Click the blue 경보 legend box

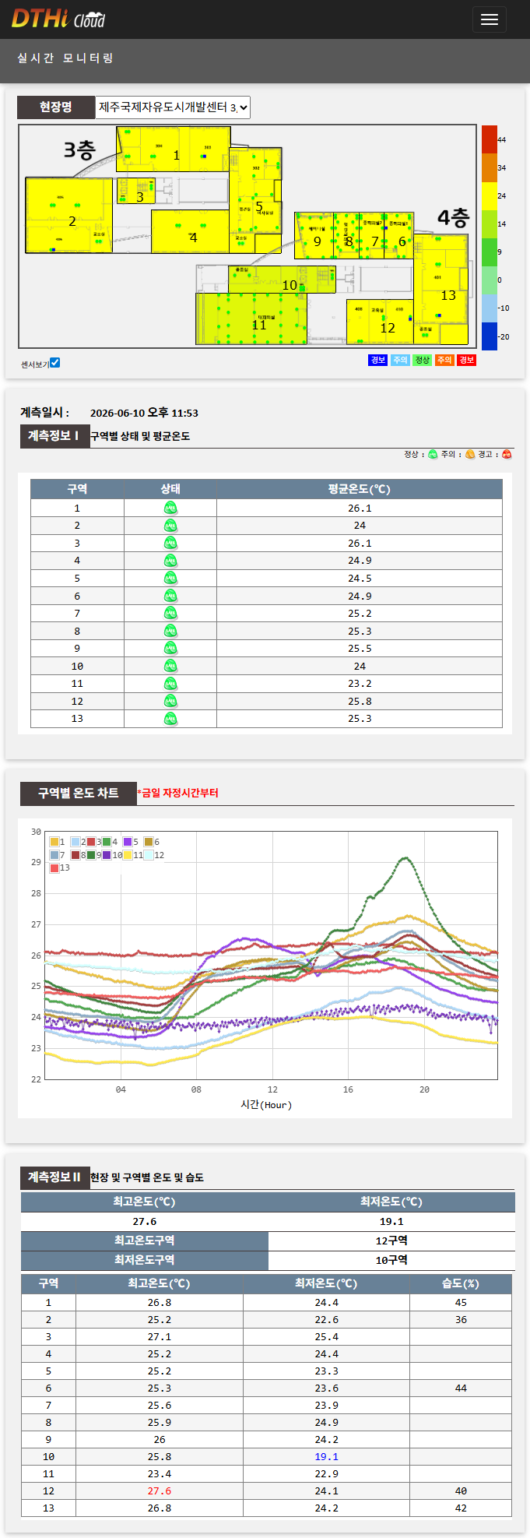point(377,360)
